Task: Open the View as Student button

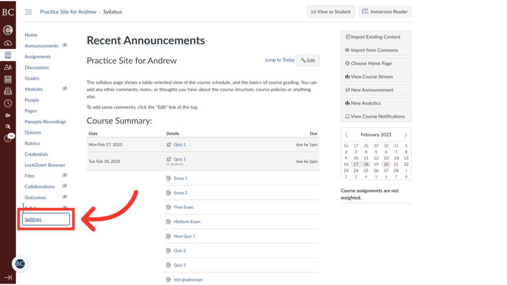Action: coord(331,11)
